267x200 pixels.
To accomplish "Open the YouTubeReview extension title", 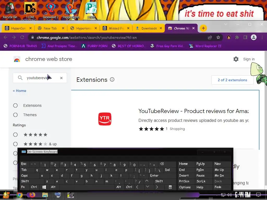I will pos(193,111).
